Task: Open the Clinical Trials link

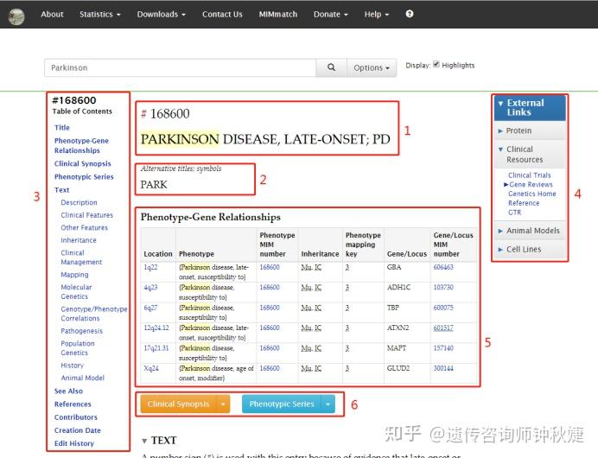Action: 530,175
